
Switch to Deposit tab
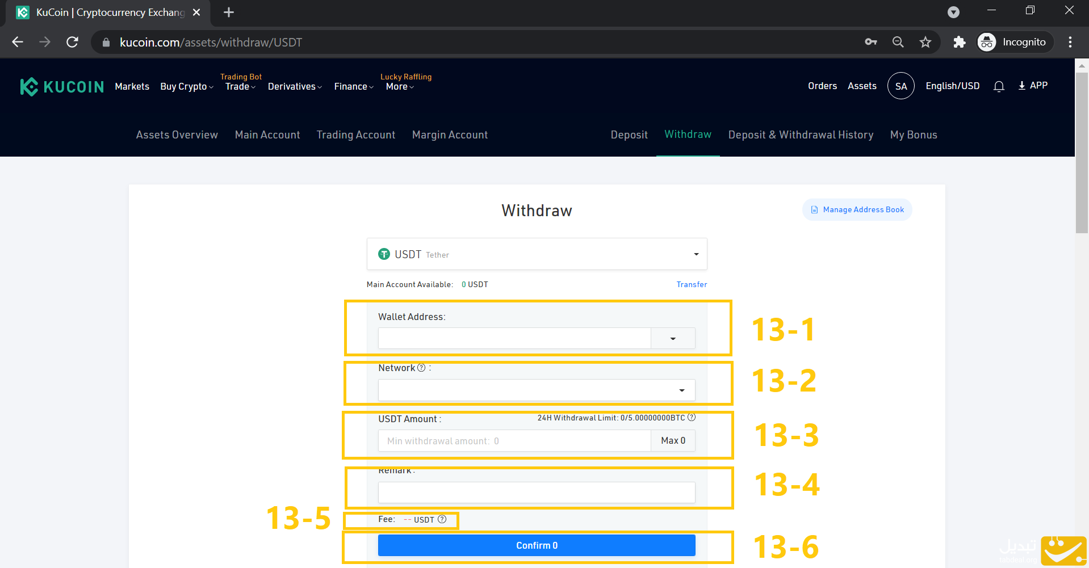629,135
